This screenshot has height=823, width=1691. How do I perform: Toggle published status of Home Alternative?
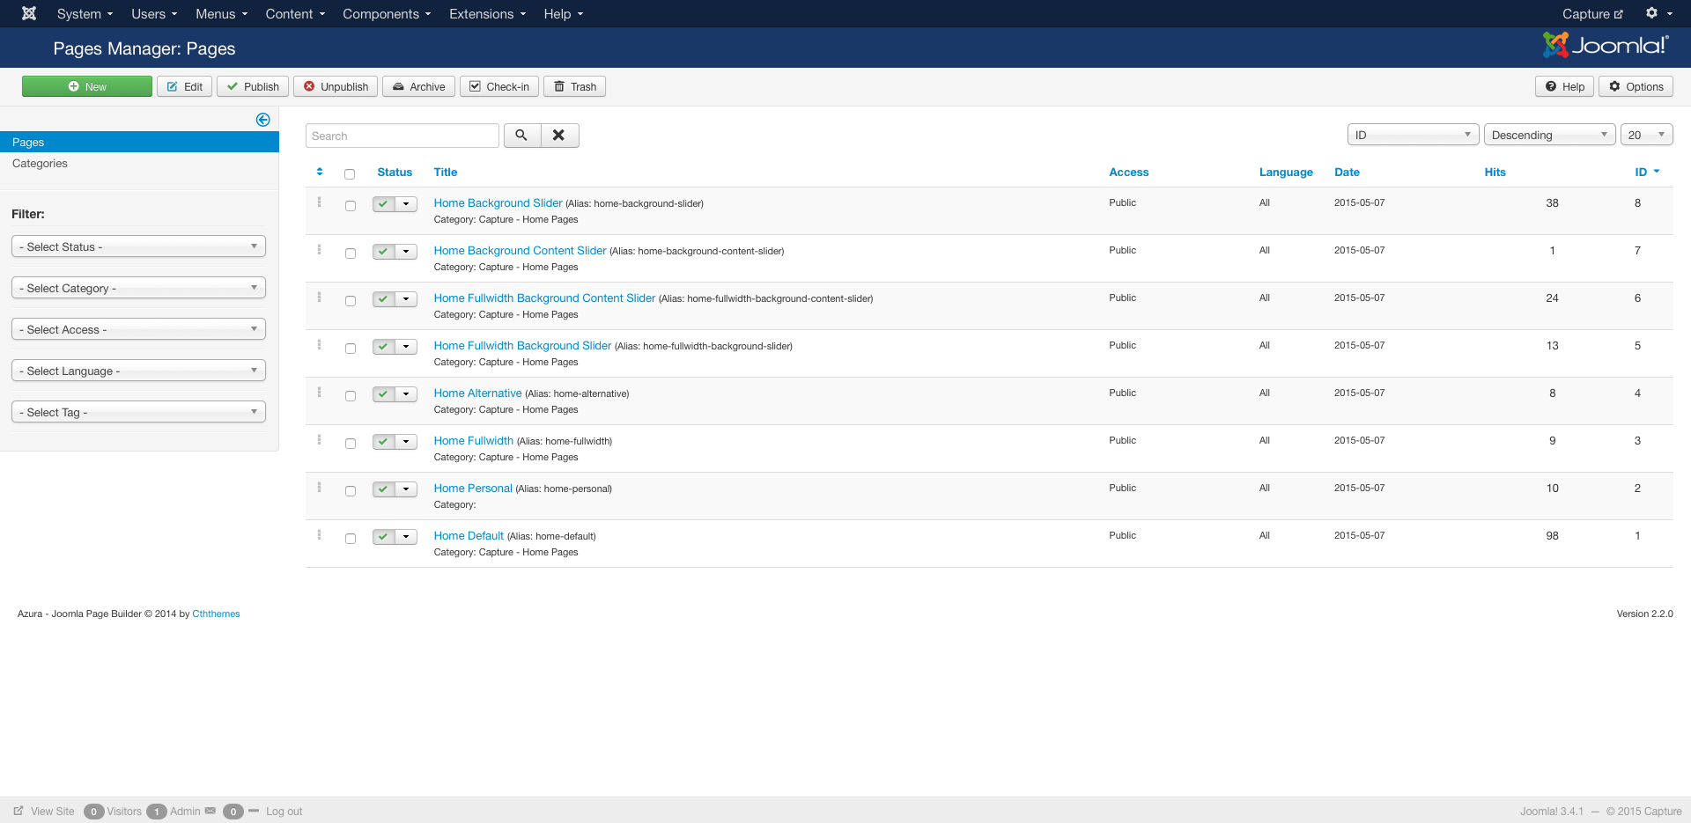click(383, 394)
